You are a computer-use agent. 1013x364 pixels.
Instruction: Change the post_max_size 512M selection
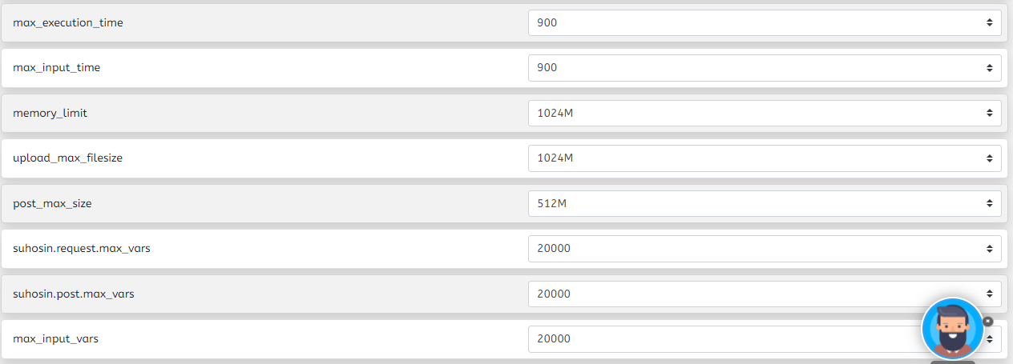point(765,203)
